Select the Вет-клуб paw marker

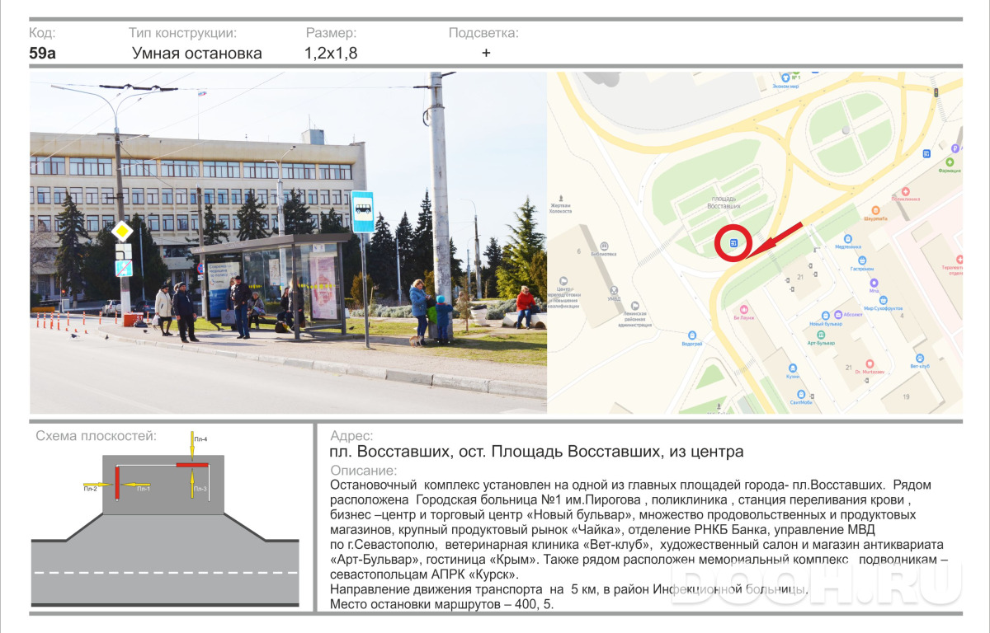pyautogui.click(x=920, y=357)
